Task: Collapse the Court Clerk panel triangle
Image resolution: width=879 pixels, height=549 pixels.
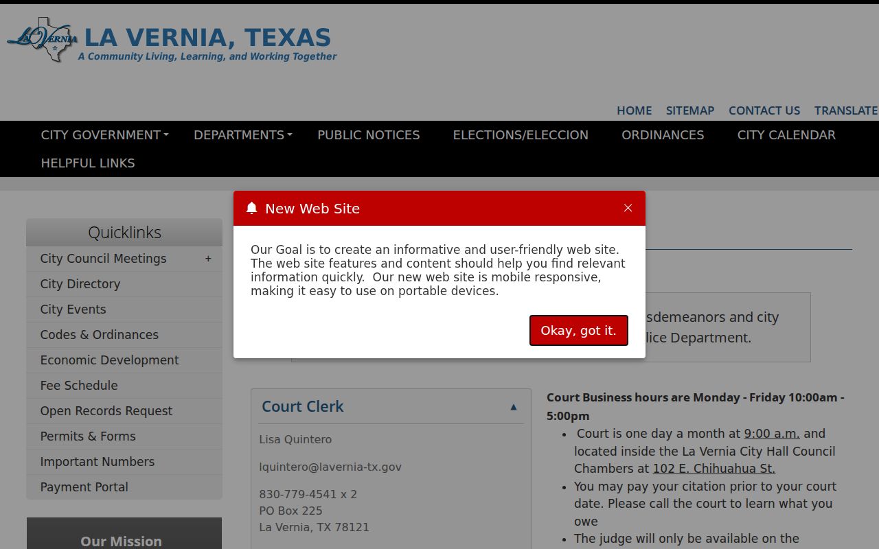Action: pos(513,407)
